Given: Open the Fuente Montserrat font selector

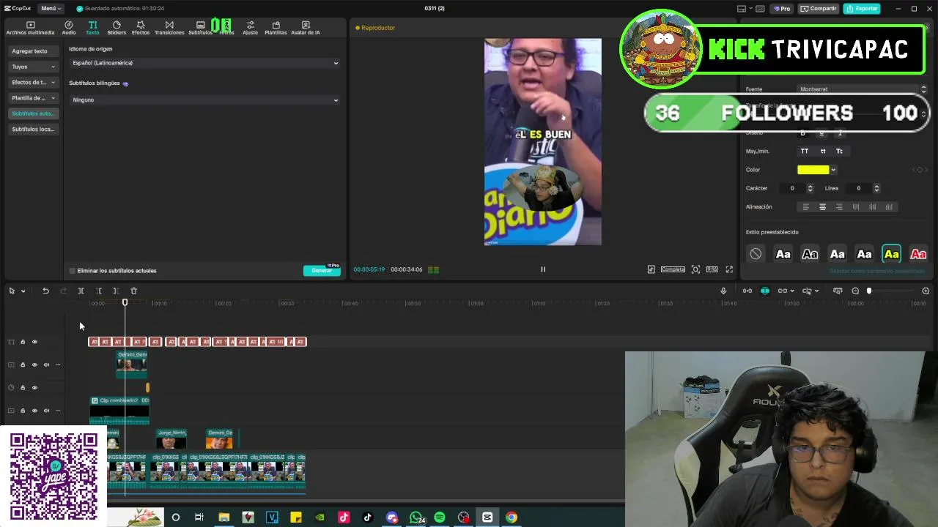Looking at the screenshot, I should [863, 89].
